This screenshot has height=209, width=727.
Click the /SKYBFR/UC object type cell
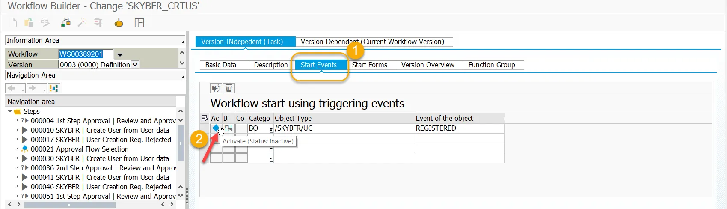344,128
